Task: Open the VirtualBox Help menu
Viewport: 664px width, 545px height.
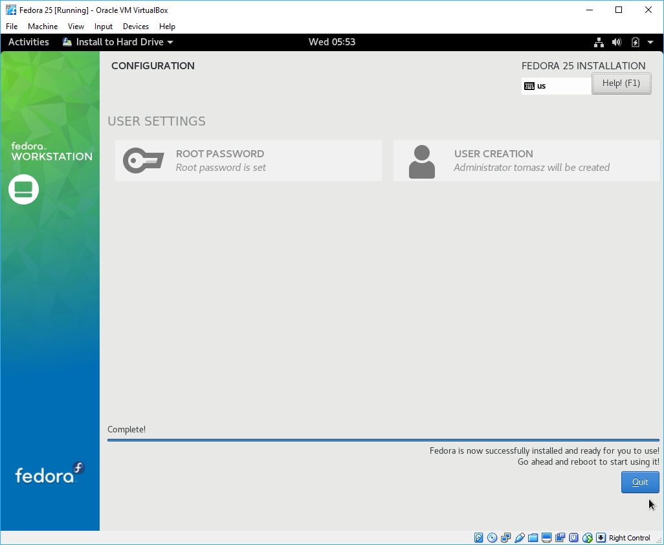Action: [x=167, y=27]
